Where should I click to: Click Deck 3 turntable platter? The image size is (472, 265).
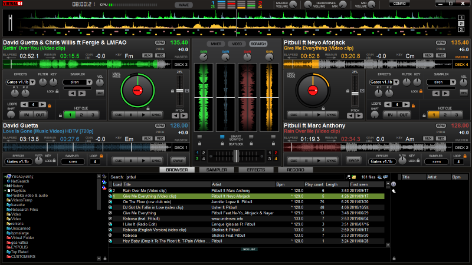click(x=137, y=90)
